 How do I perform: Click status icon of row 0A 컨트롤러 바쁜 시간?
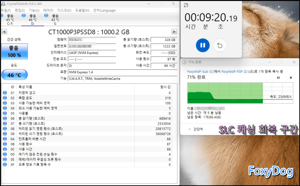pos(5,139)
